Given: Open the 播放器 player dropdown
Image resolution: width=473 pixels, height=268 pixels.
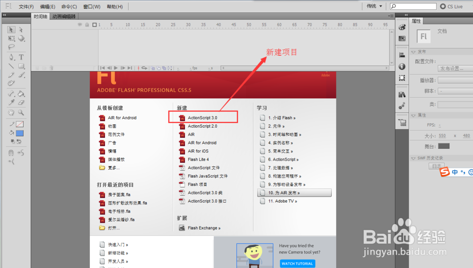Looking at the screenshot, I should (455, 80).
